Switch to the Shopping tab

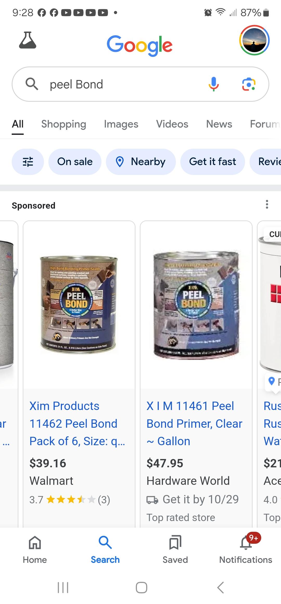(64, 124)
